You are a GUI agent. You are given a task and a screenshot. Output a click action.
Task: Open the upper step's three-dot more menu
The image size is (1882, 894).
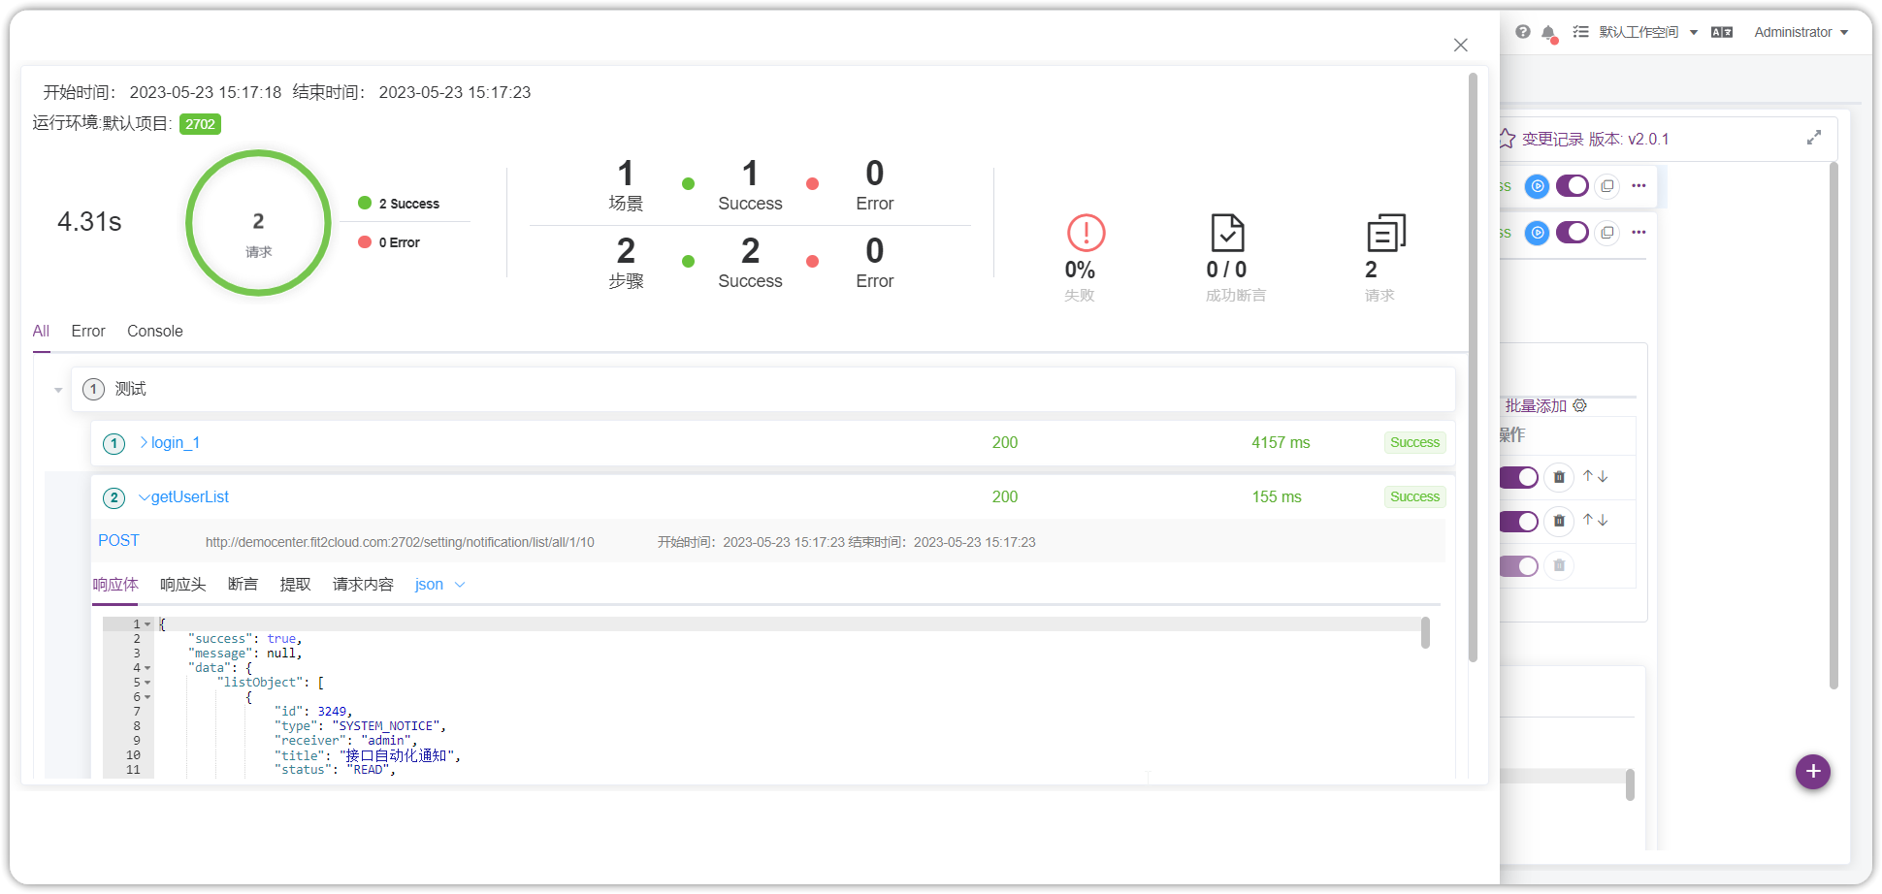[1639, 185]
